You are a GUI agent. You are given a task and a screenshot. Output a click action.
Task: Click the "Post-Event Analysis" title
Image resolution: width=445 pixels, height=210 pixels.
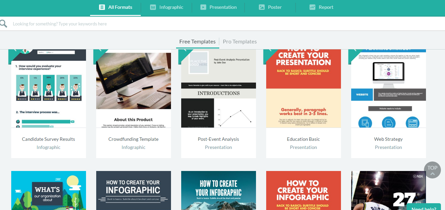coord(219,139)
